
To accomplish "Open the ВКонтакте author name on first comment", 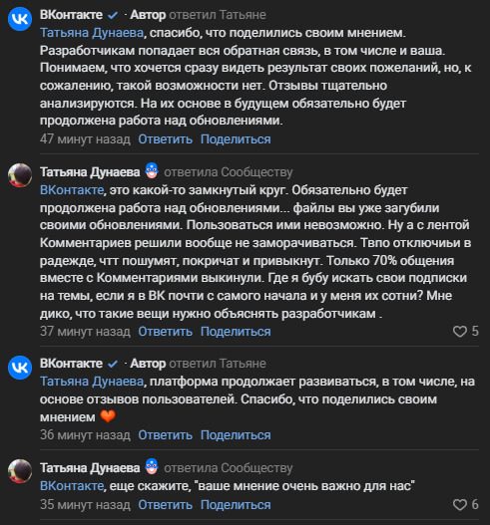I will tap(71, 15).
